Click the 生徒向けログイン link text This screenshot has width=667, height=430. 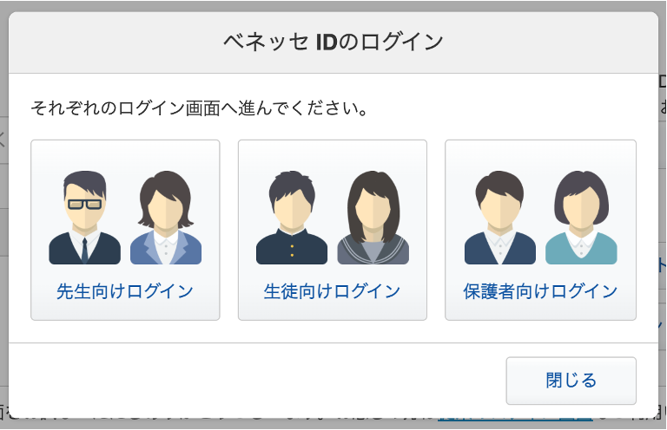tap(333, 291)
